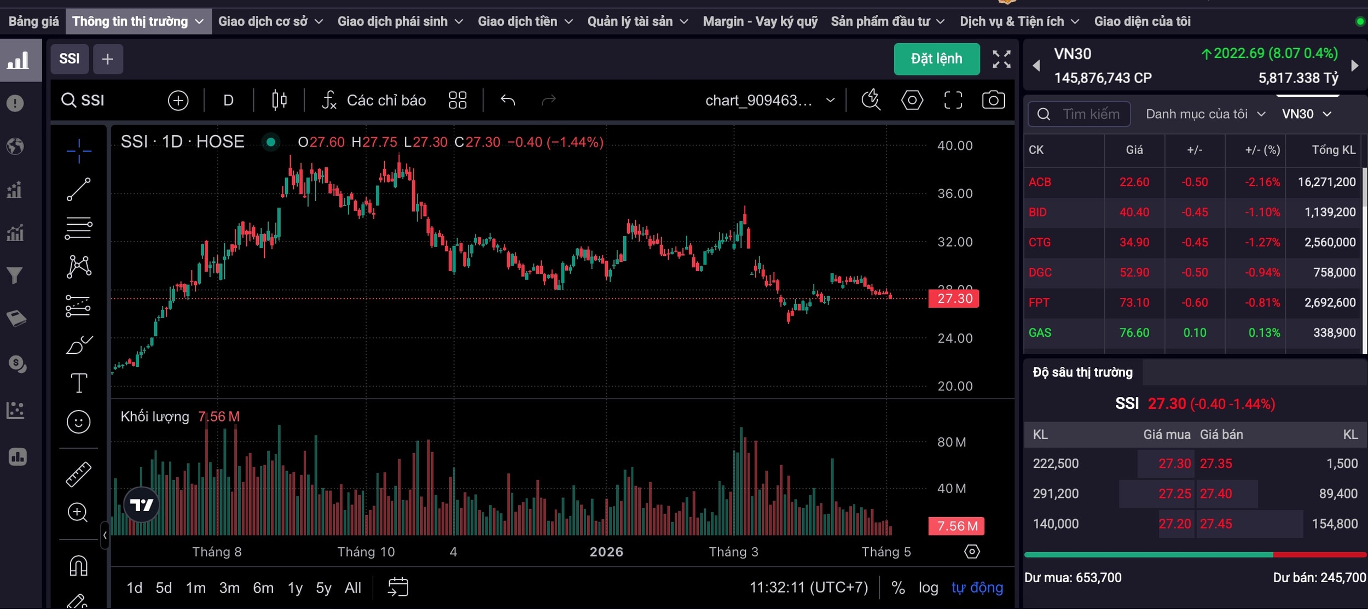Expand the Quản lý tài sản menu

[637, 21]
